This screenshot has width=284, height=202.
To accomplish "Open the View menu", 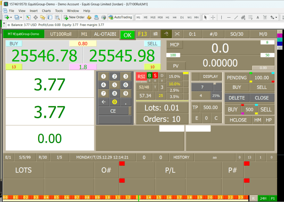I will (22, 11).
